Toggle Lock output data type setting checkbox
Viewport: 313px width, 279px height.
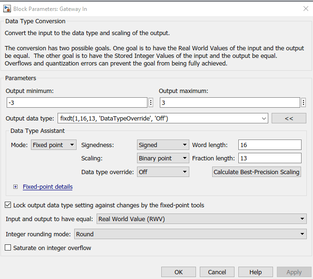click(x=8, y=205)
